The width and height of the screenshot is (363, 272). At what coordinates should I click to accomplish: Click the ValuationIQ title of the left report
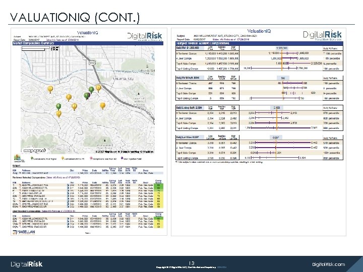point(88,33)
